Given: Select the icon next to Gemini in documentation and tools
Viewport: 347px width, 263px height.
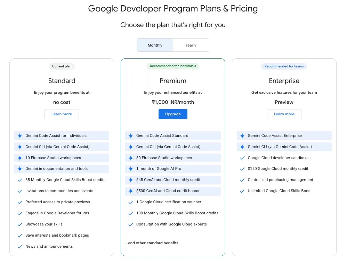Looking at the screenshot, I should click(x=20, y=169).
